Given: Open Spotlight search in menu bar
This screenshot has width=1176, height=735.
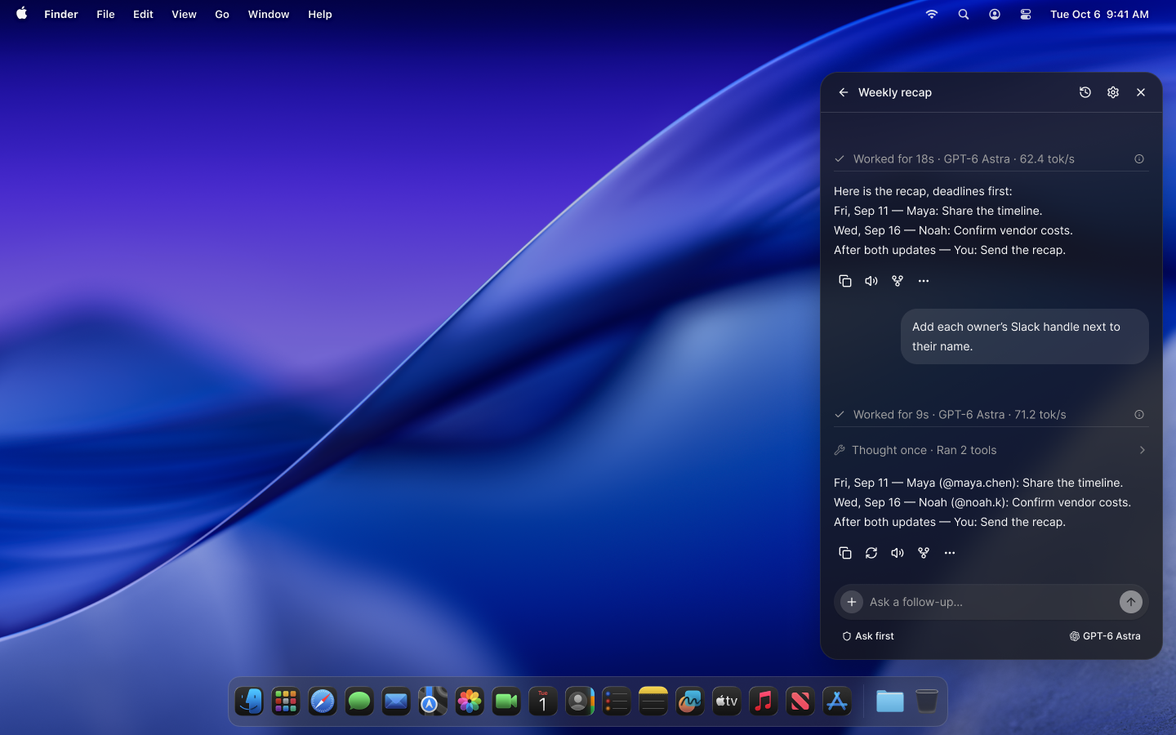Looking at the screenshot, I should pos(964,14).
